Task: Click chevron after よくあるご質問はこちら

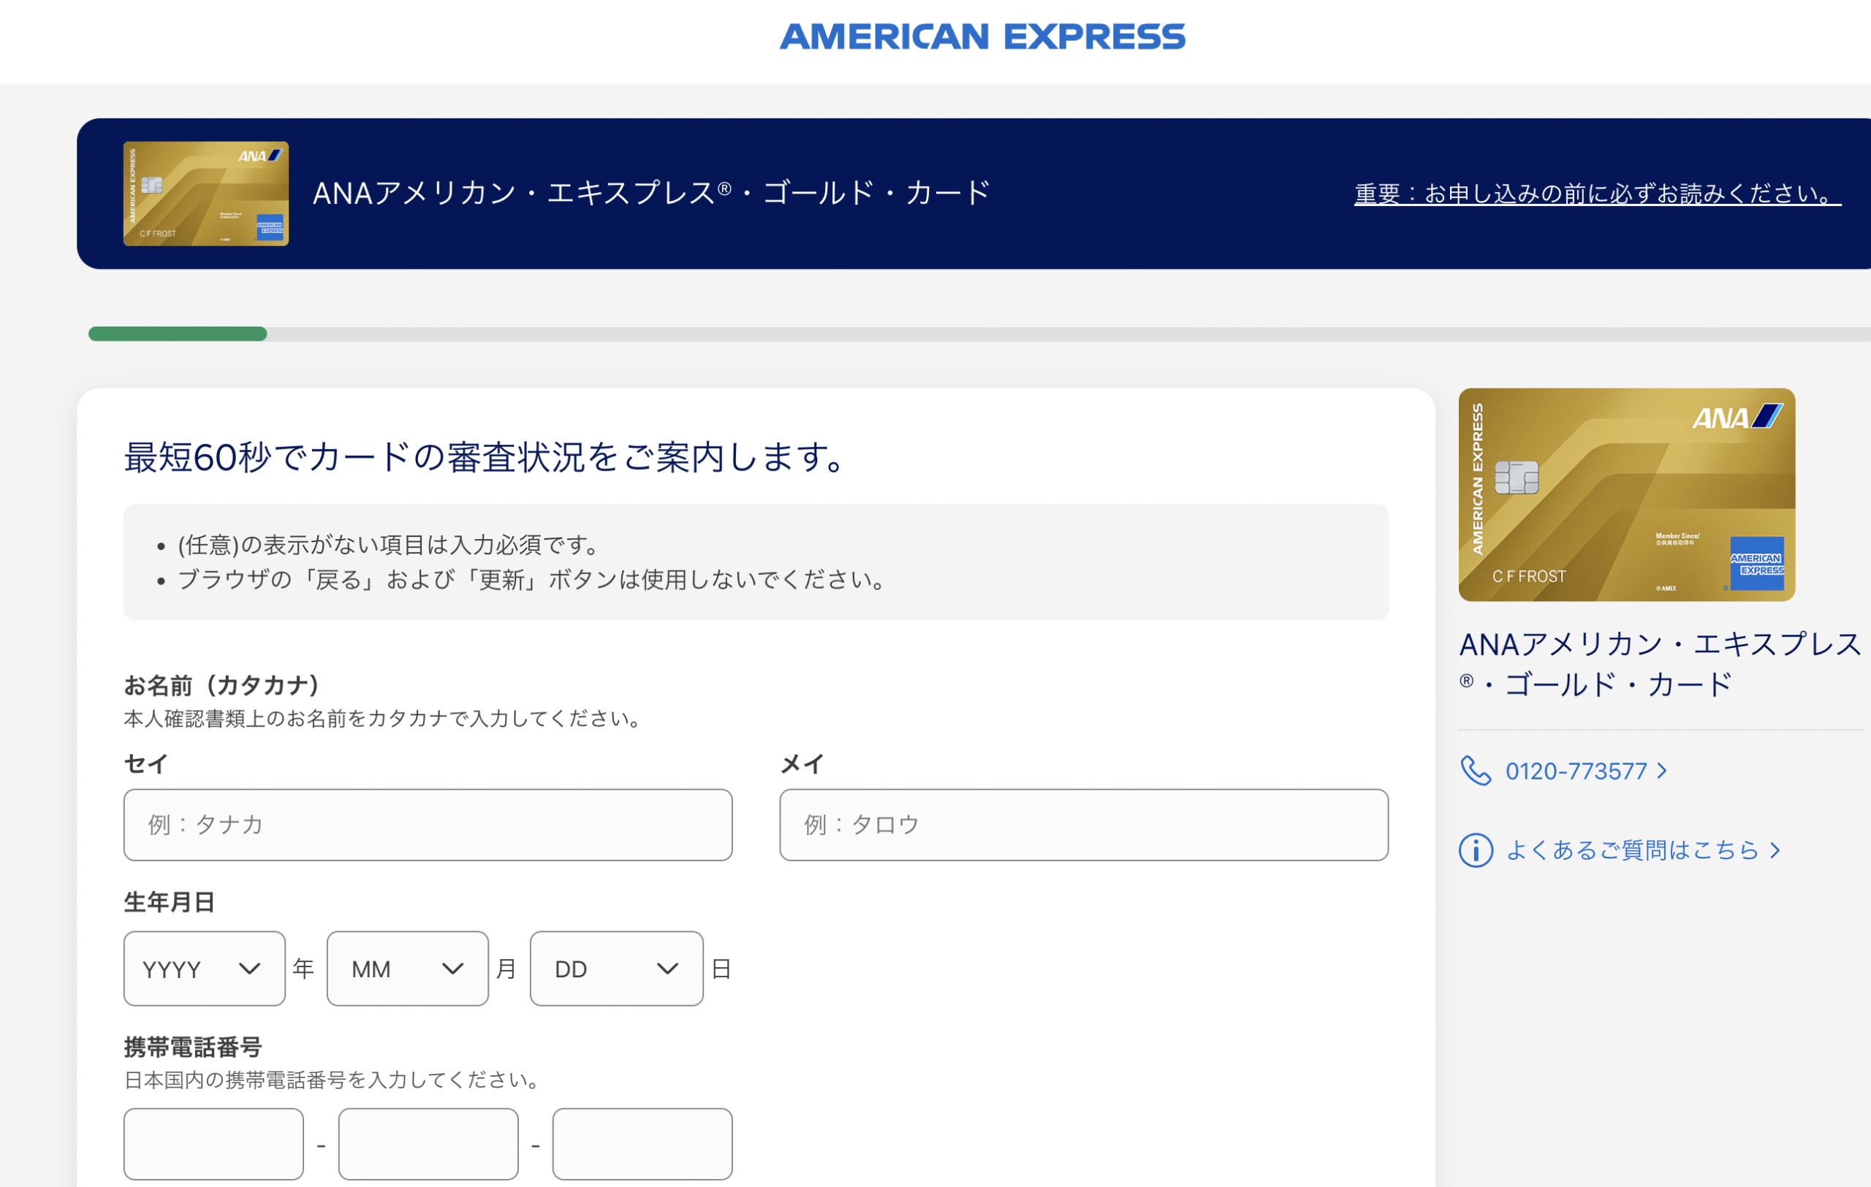Action: pos(1775,851)
